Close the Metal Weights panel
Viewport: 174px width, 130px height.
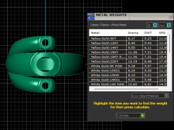(x=170, y=16)
